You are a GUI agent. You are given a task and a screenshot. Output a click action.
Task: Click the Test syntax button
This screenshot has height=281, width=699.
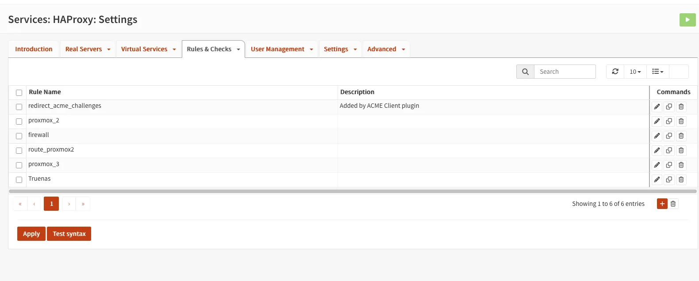(69, 234)
